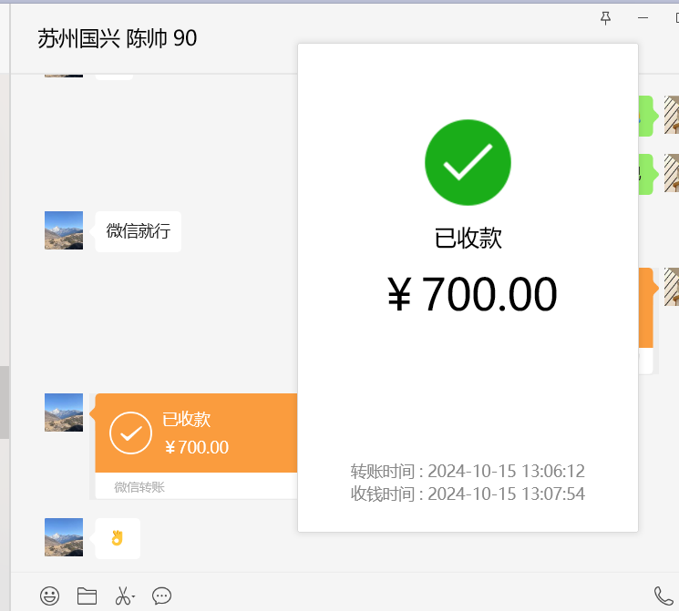Click contact avatar beside 微信就行 message
679x611 pixels.
click(x=64, y=230)
